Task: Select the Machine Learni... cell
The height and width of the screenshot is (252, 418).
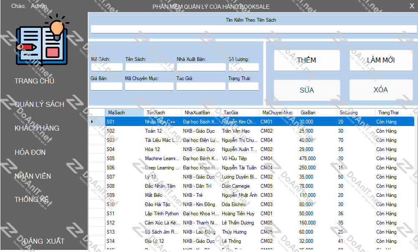Action: click(x=162, y=158)
